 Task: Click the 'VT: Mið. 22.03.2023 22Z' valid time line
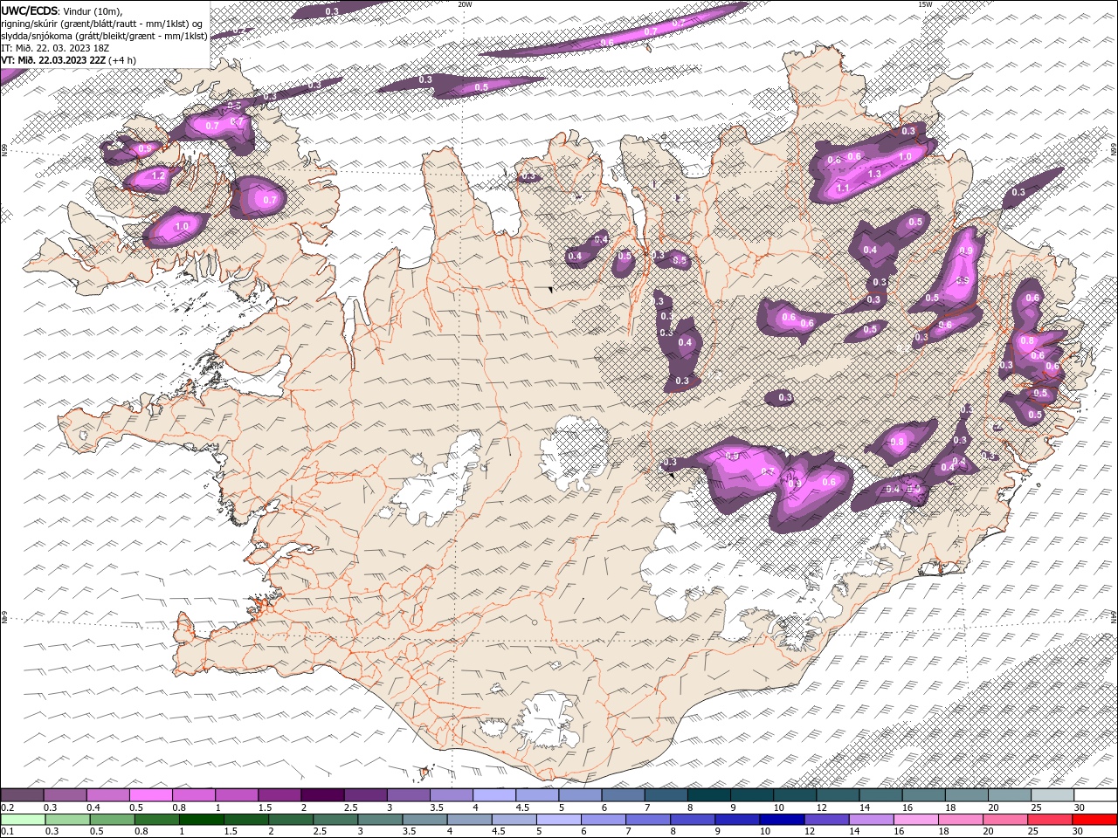tap(54, 60)
